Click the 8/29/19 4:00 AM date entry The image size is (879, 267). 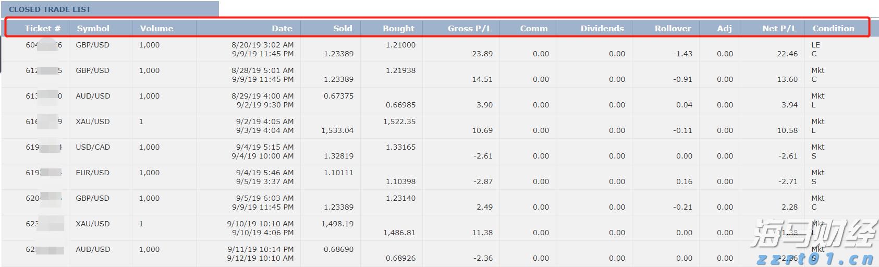point(262,96)
